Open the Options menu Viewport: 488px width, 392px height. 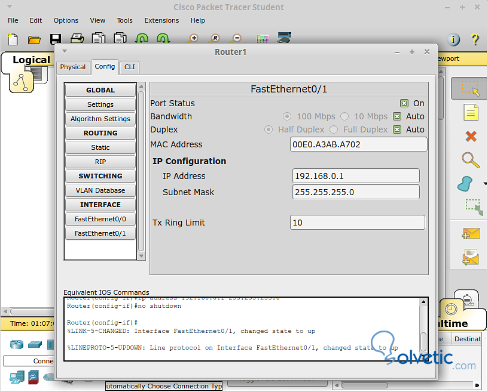pyautogui.click(x=66, y=20)
